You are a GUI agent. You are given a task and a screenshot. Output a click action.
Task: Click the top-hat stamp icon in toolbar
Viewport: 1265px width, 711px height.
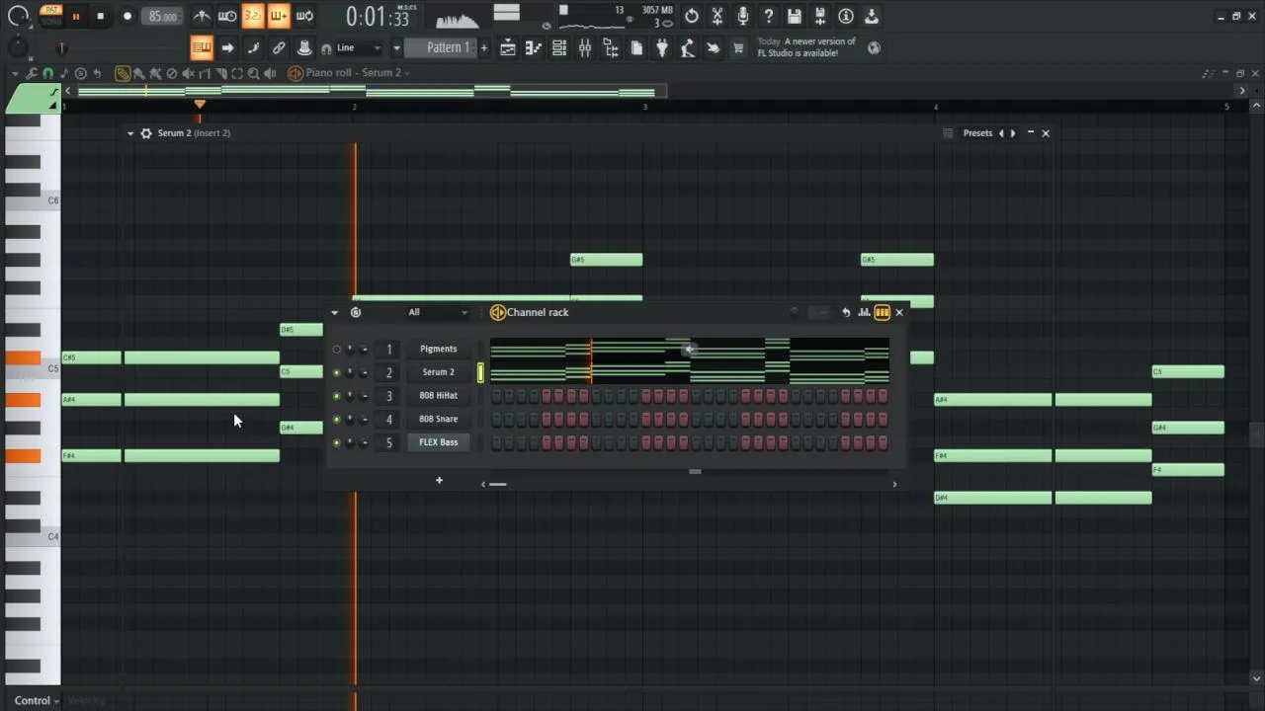pyautogui.click(x=304, y=47)
